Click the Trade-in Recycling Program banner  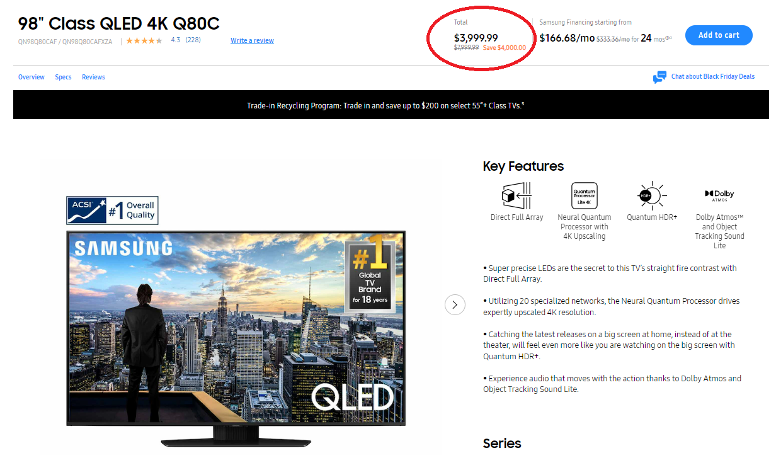point(385,105)
